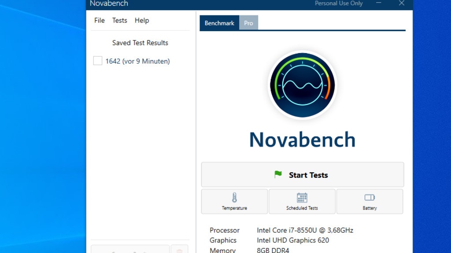Tick the checkbox for result 1642
Image resolution: width=451 pixels, height=253 pixels.
(x=97, y=61)
